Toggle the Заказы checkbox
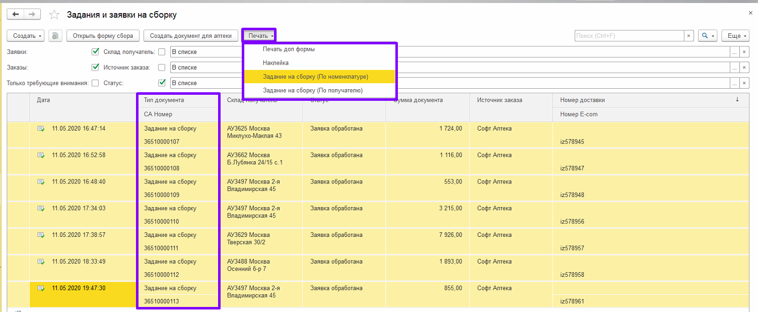 [x=95, y=68]
